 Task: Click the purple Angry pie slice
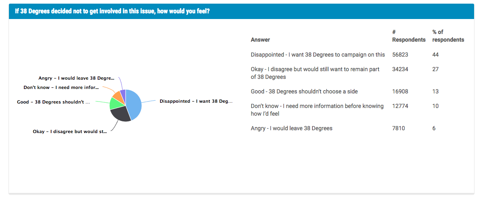pos(123,93)
